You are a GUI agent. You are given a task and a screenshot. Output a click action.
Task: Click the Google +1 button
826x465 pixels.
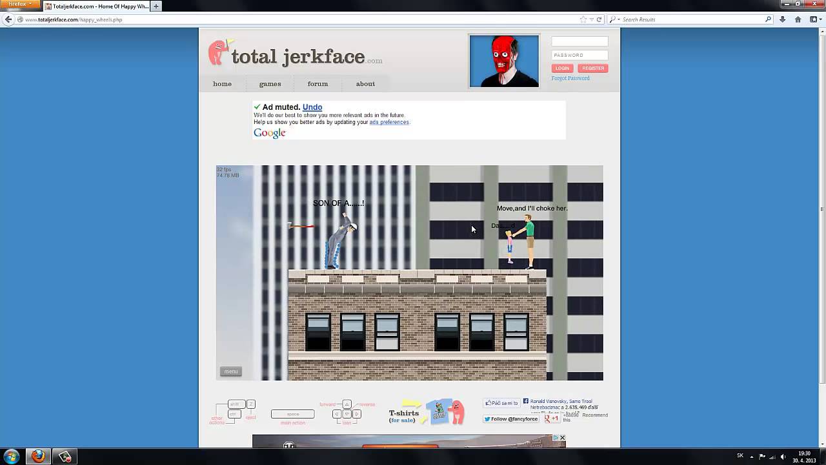(552, 419)
